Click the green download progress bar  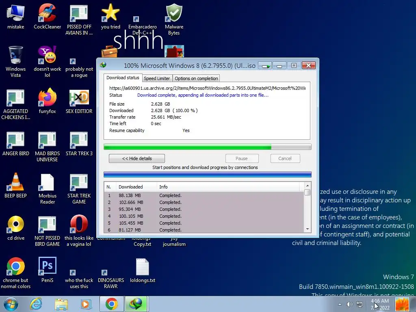click(x=208, y=147)
